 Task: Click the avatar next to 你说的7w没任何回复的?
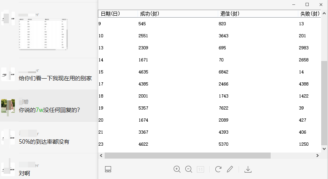click(x=8, y=106)
